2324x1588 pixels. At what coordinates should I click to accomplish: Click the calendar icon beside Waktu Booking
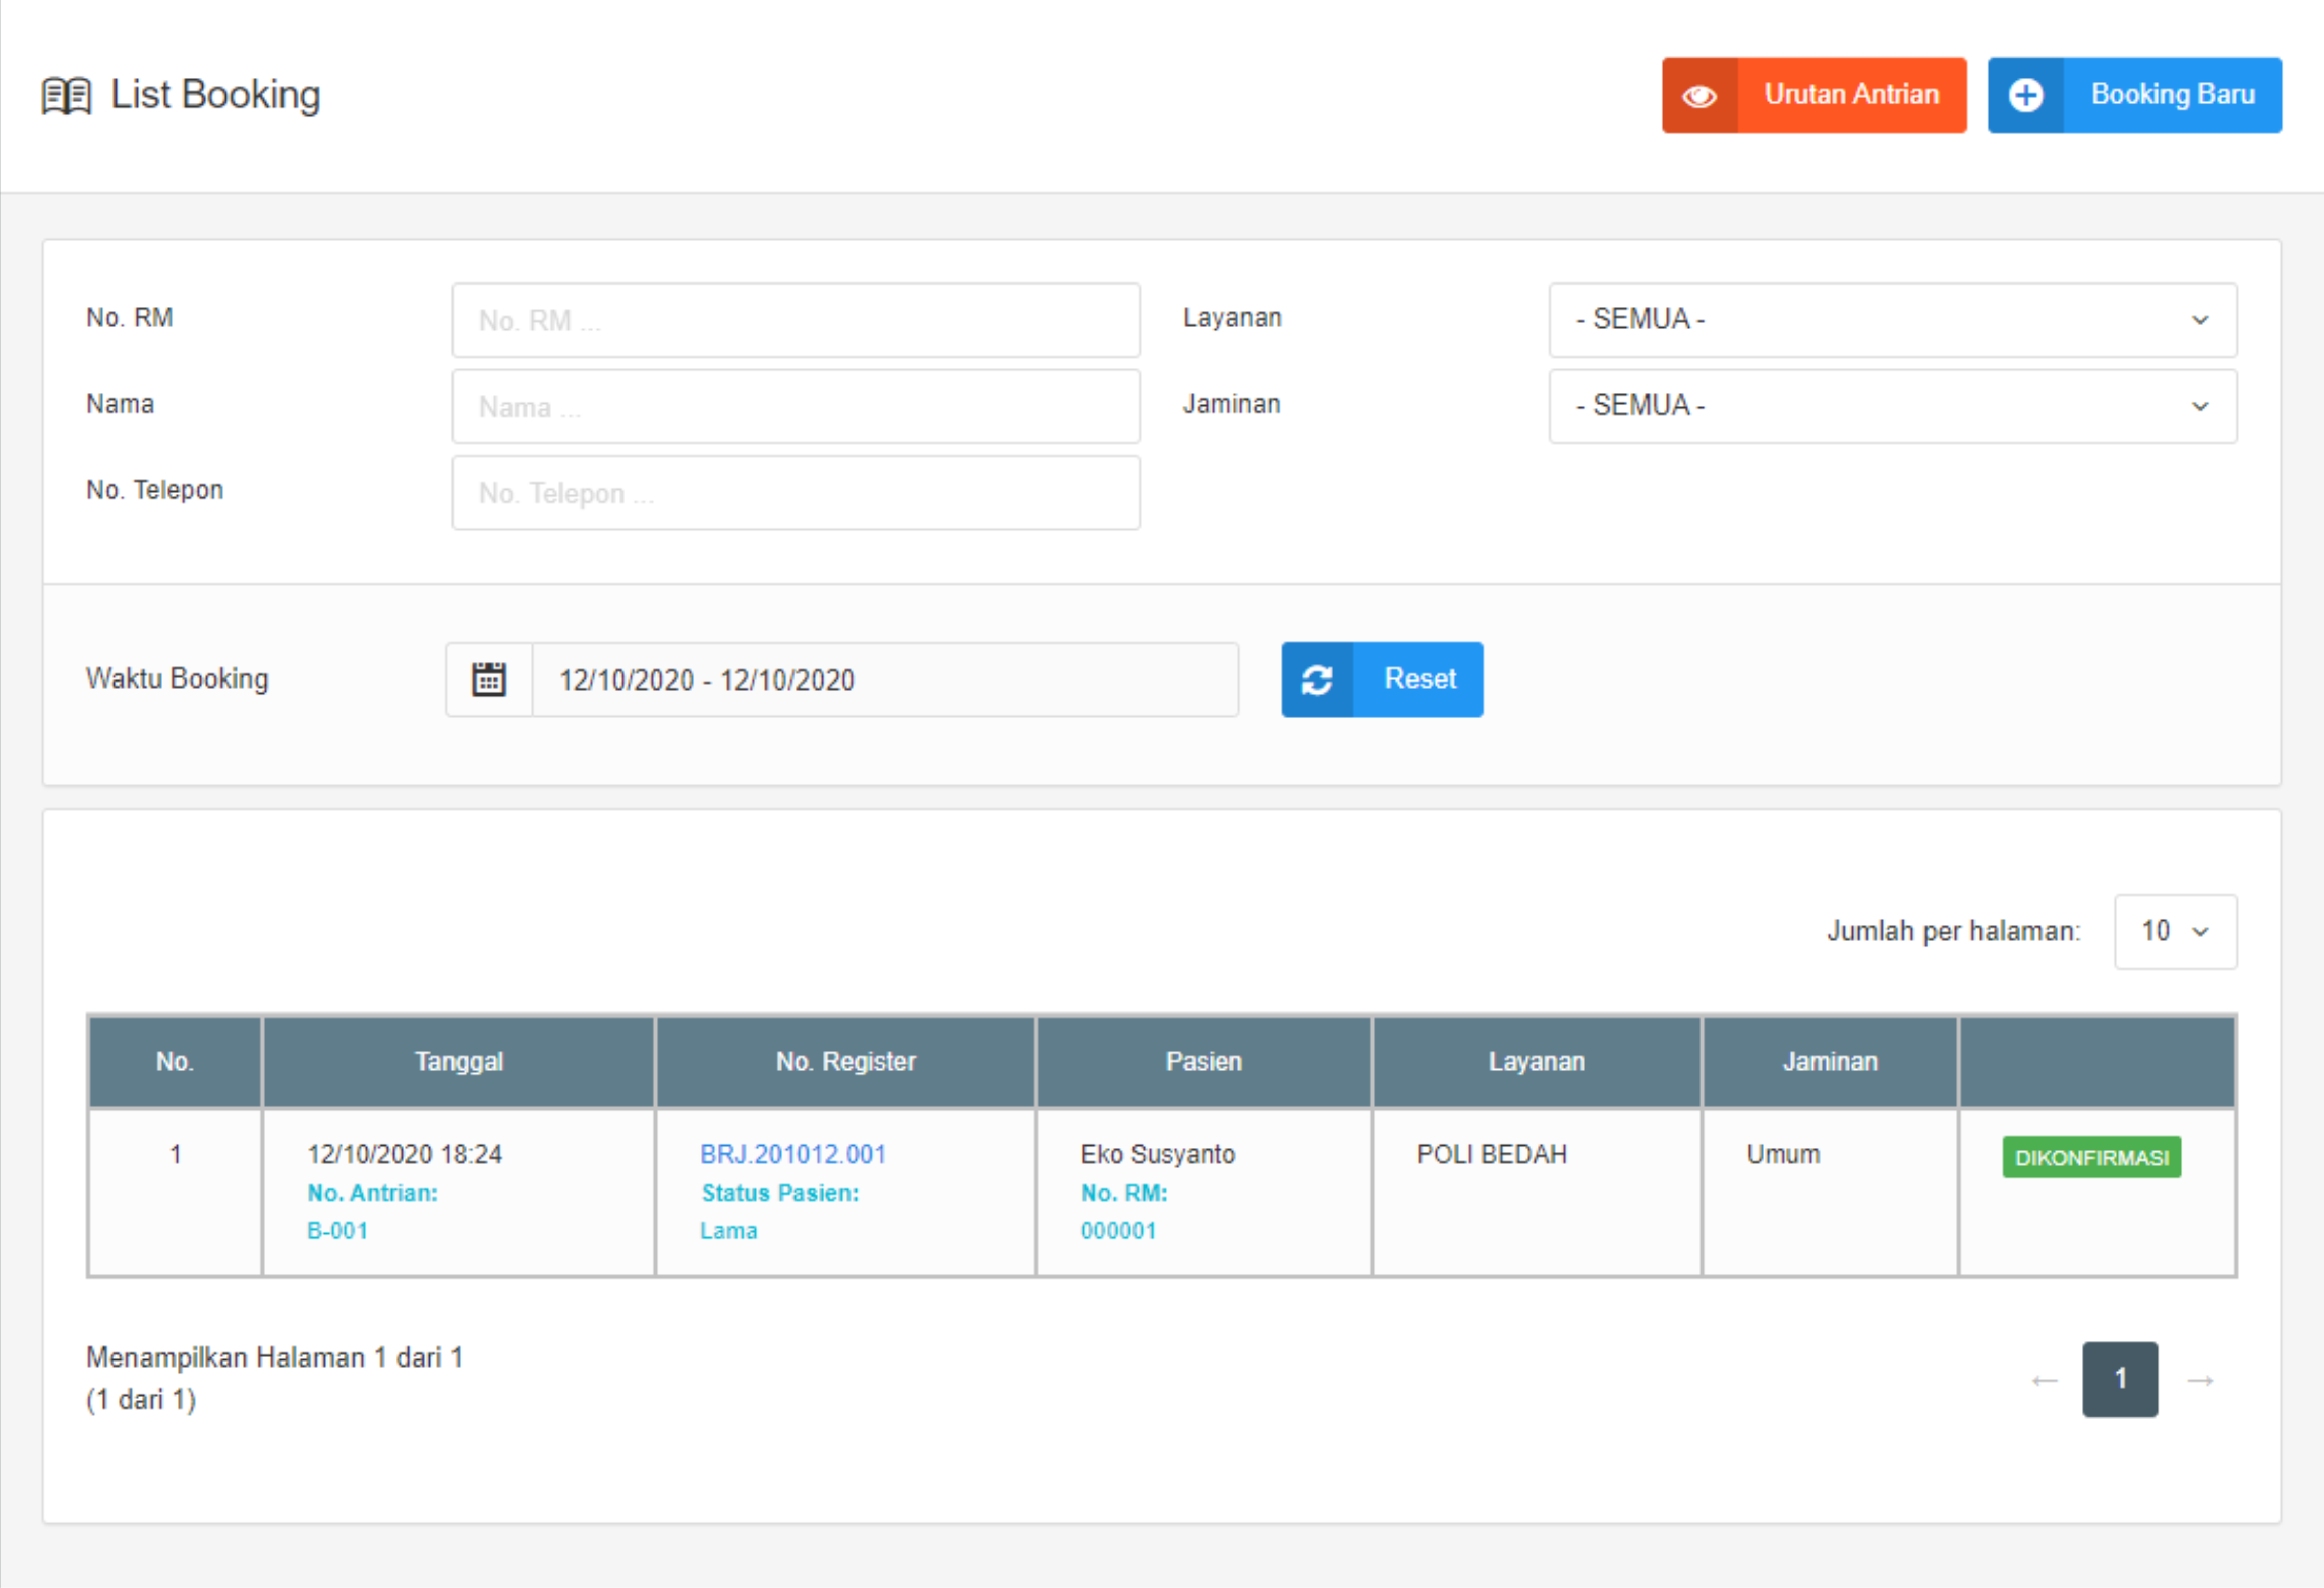pyautogui.click(x=488, y=680)
